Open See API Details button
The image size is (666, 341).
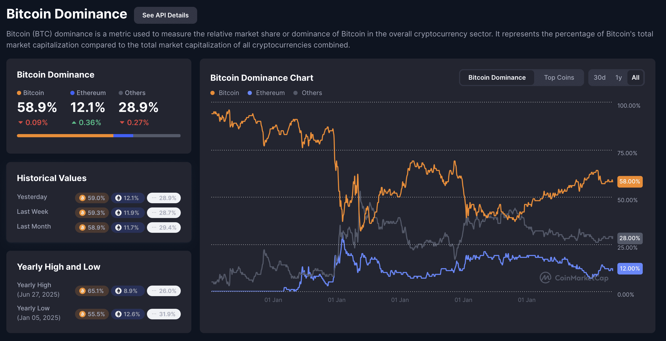(165, 15)
